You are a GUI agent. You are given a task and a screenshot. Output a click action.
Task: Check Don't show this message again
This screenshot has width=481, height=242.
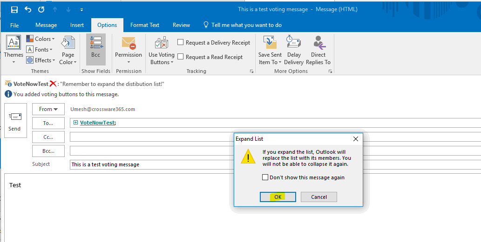click(x=265, y=177)
